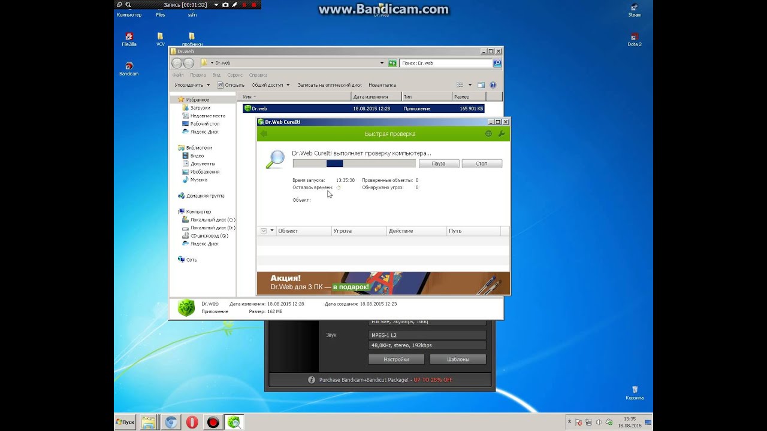Click the Действие column header
This screenshot has height=431, width=767.
416,230
